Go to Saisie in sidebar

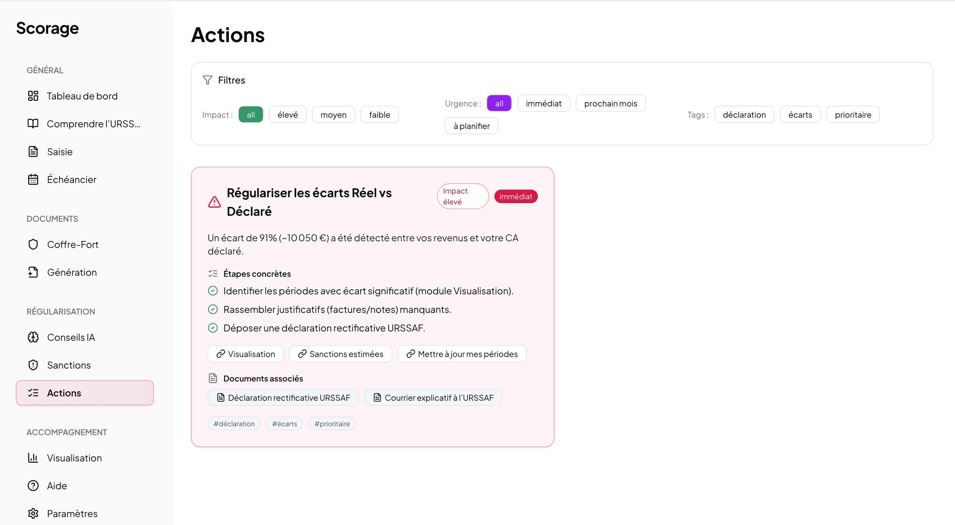pyautogui.click(x=60, y=151)
